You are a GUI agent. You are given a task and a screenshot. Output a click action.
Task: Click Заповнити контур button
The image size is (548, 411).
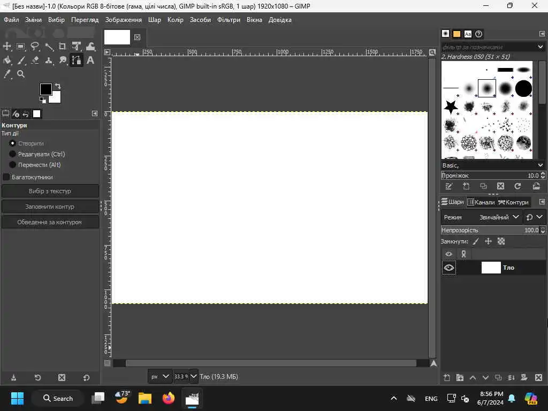tap(50, 207)
